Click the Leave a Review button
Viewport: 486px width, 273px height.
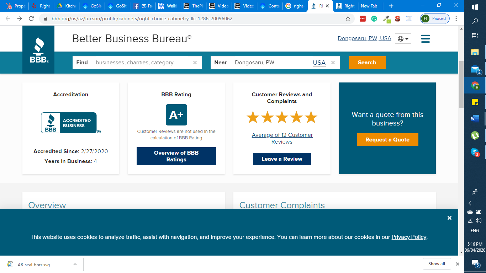pos(282,159)
